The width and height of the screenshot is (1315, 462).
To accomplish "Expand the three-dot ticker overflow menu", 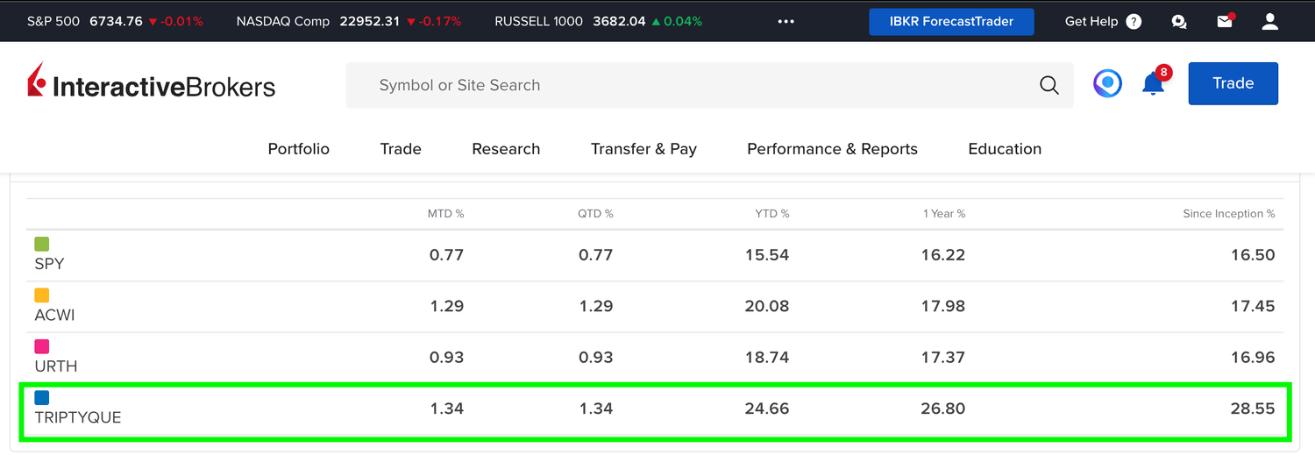I will [x=785, y=22].
